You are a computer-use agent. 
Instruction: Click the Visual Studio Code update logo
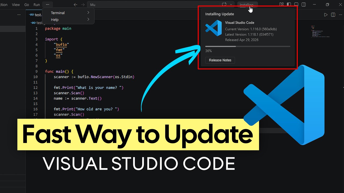coord(213,28)
